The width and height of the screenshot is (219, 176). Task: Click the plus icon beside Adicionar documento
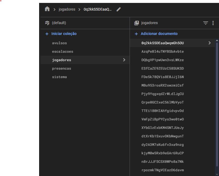click(136, 34)
